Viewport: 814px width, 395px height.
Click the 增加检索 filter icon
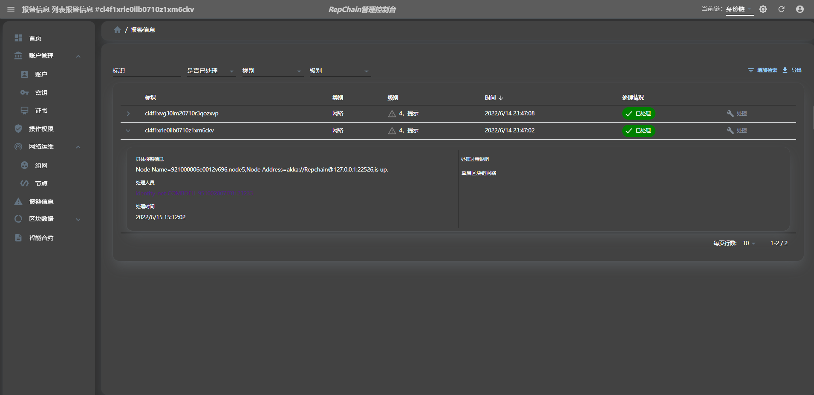pos(751,70)
